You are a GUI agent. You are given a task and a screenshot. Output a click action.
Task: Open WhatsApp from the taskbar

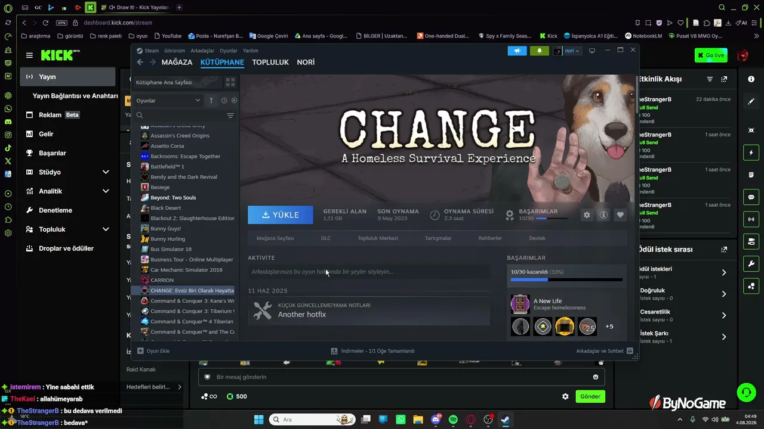[x=401, y=419]
